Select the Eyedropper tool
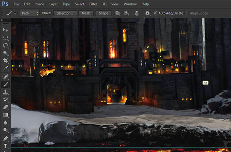Viewport: 231px width, 152px height. pyautogui.click(x=5, y=68)
